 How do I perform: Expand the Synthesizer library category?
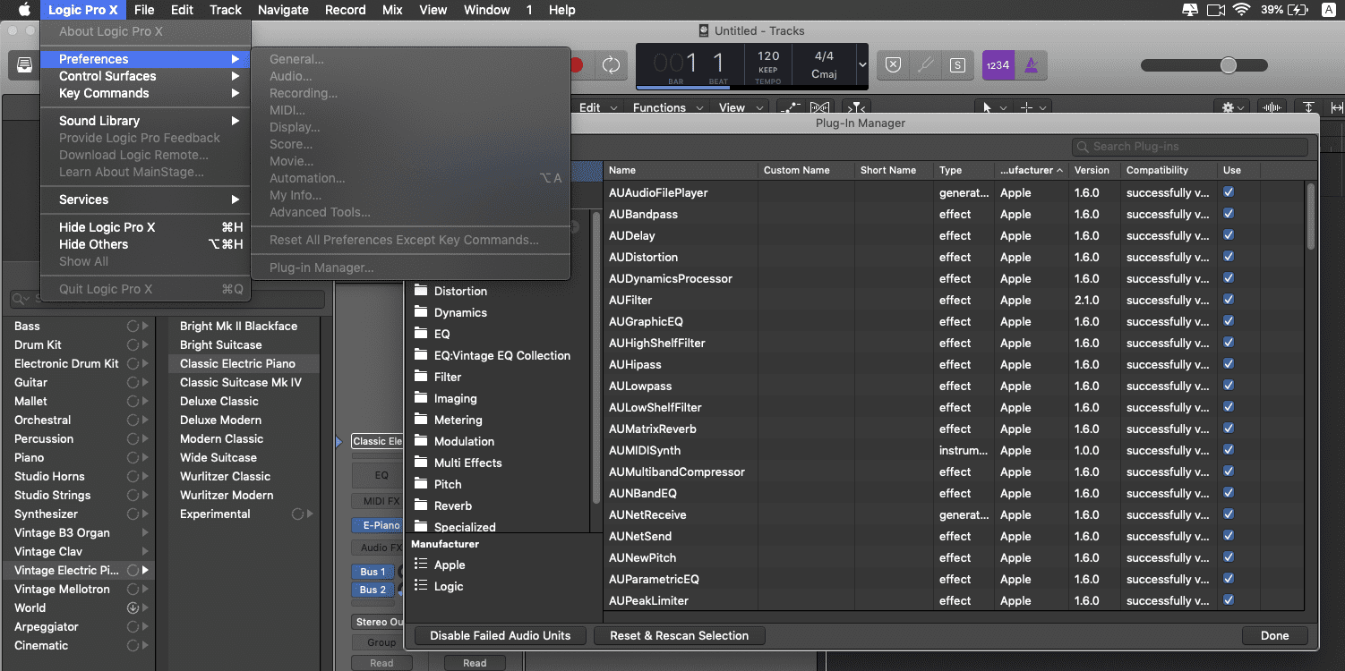(x=147, y=514)
